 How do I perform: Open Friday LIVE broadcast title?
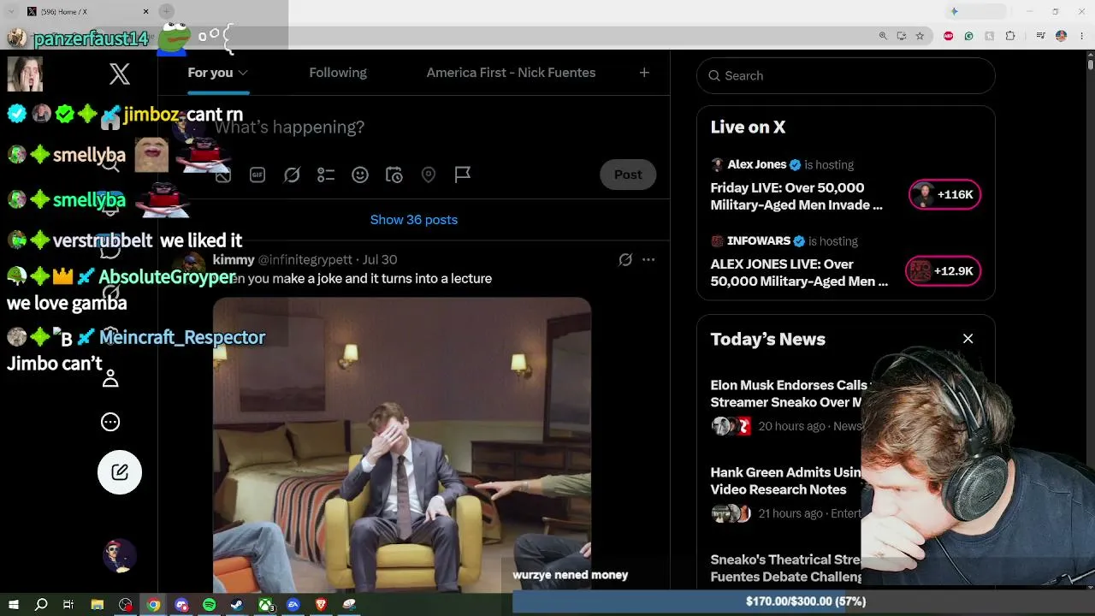tap(796, 196)
